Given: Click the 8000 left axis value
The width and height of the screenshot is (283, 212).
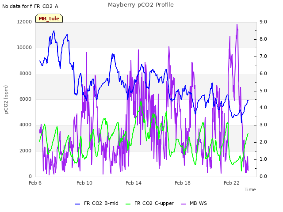Looking at the screenshot, I should [26, 74].
